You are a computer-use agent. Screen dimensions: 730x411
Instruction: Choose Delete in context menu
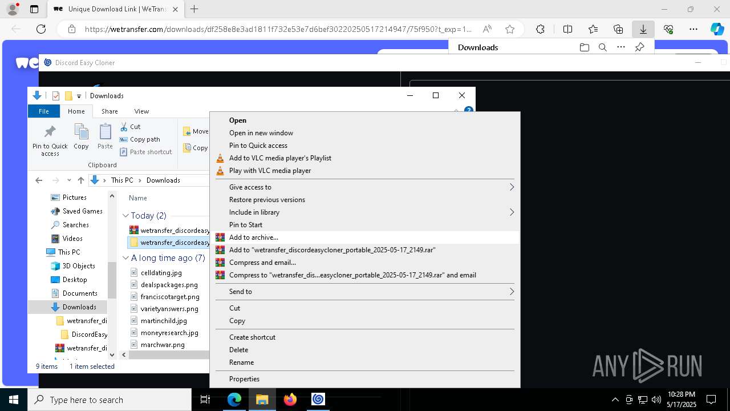pyautogui.click(x=366, y=350)
